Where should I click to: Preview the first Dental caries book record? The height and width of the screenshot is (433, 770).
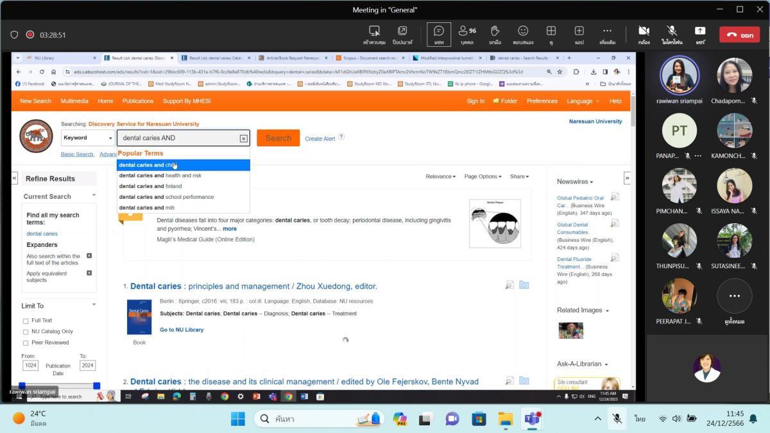click(509, 285)
